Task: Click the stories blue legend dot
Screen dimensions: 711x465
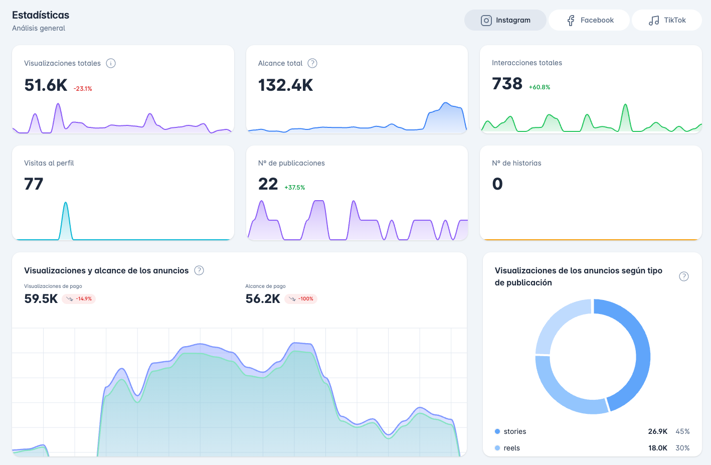Action: pos(497,431)
